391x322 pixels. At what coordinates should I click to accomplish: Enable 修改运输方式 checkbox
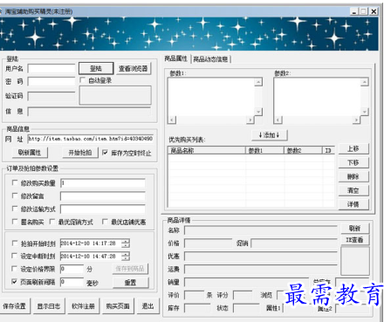(x=14, y=209)
